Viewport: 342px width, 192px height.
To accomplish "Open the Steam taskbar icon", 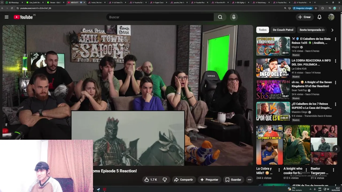I will [98, 190].
